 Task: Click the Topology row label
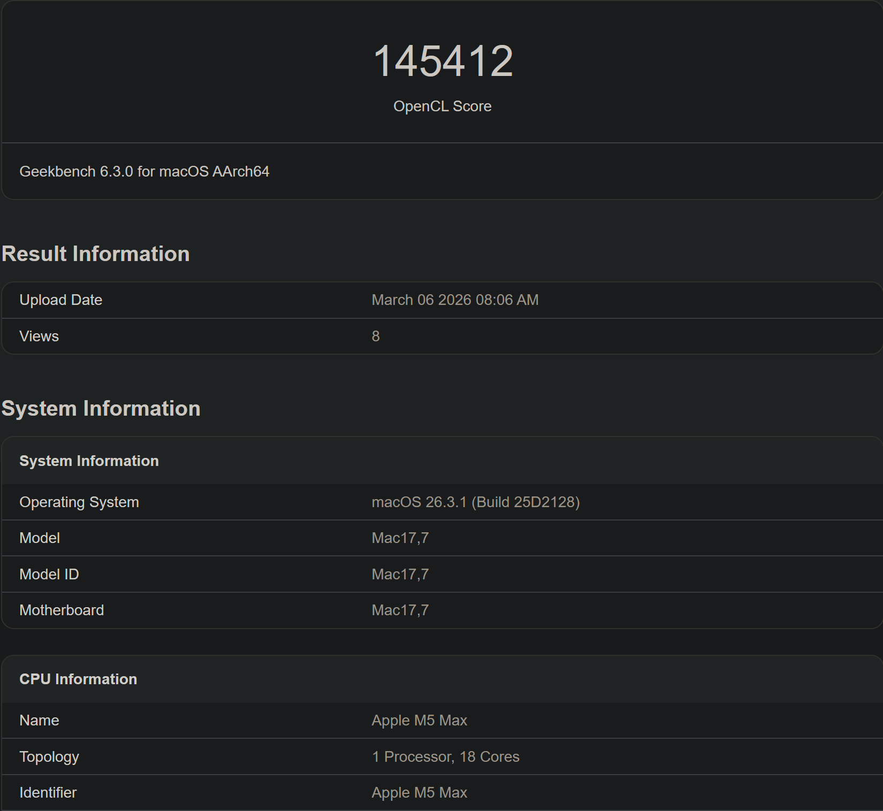click(49, 757)
